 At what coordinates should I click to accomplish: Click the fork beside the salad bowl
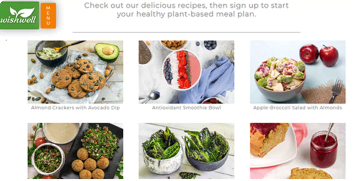pos(335,90)
